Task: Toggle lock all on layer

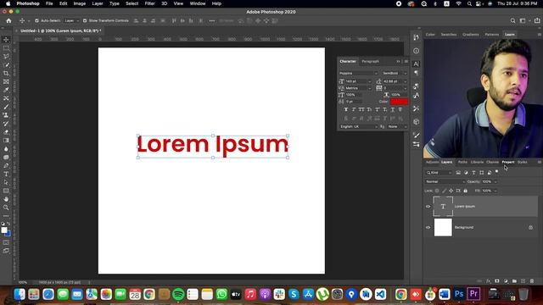Action: pyautogui.click(x=466, y=191)
